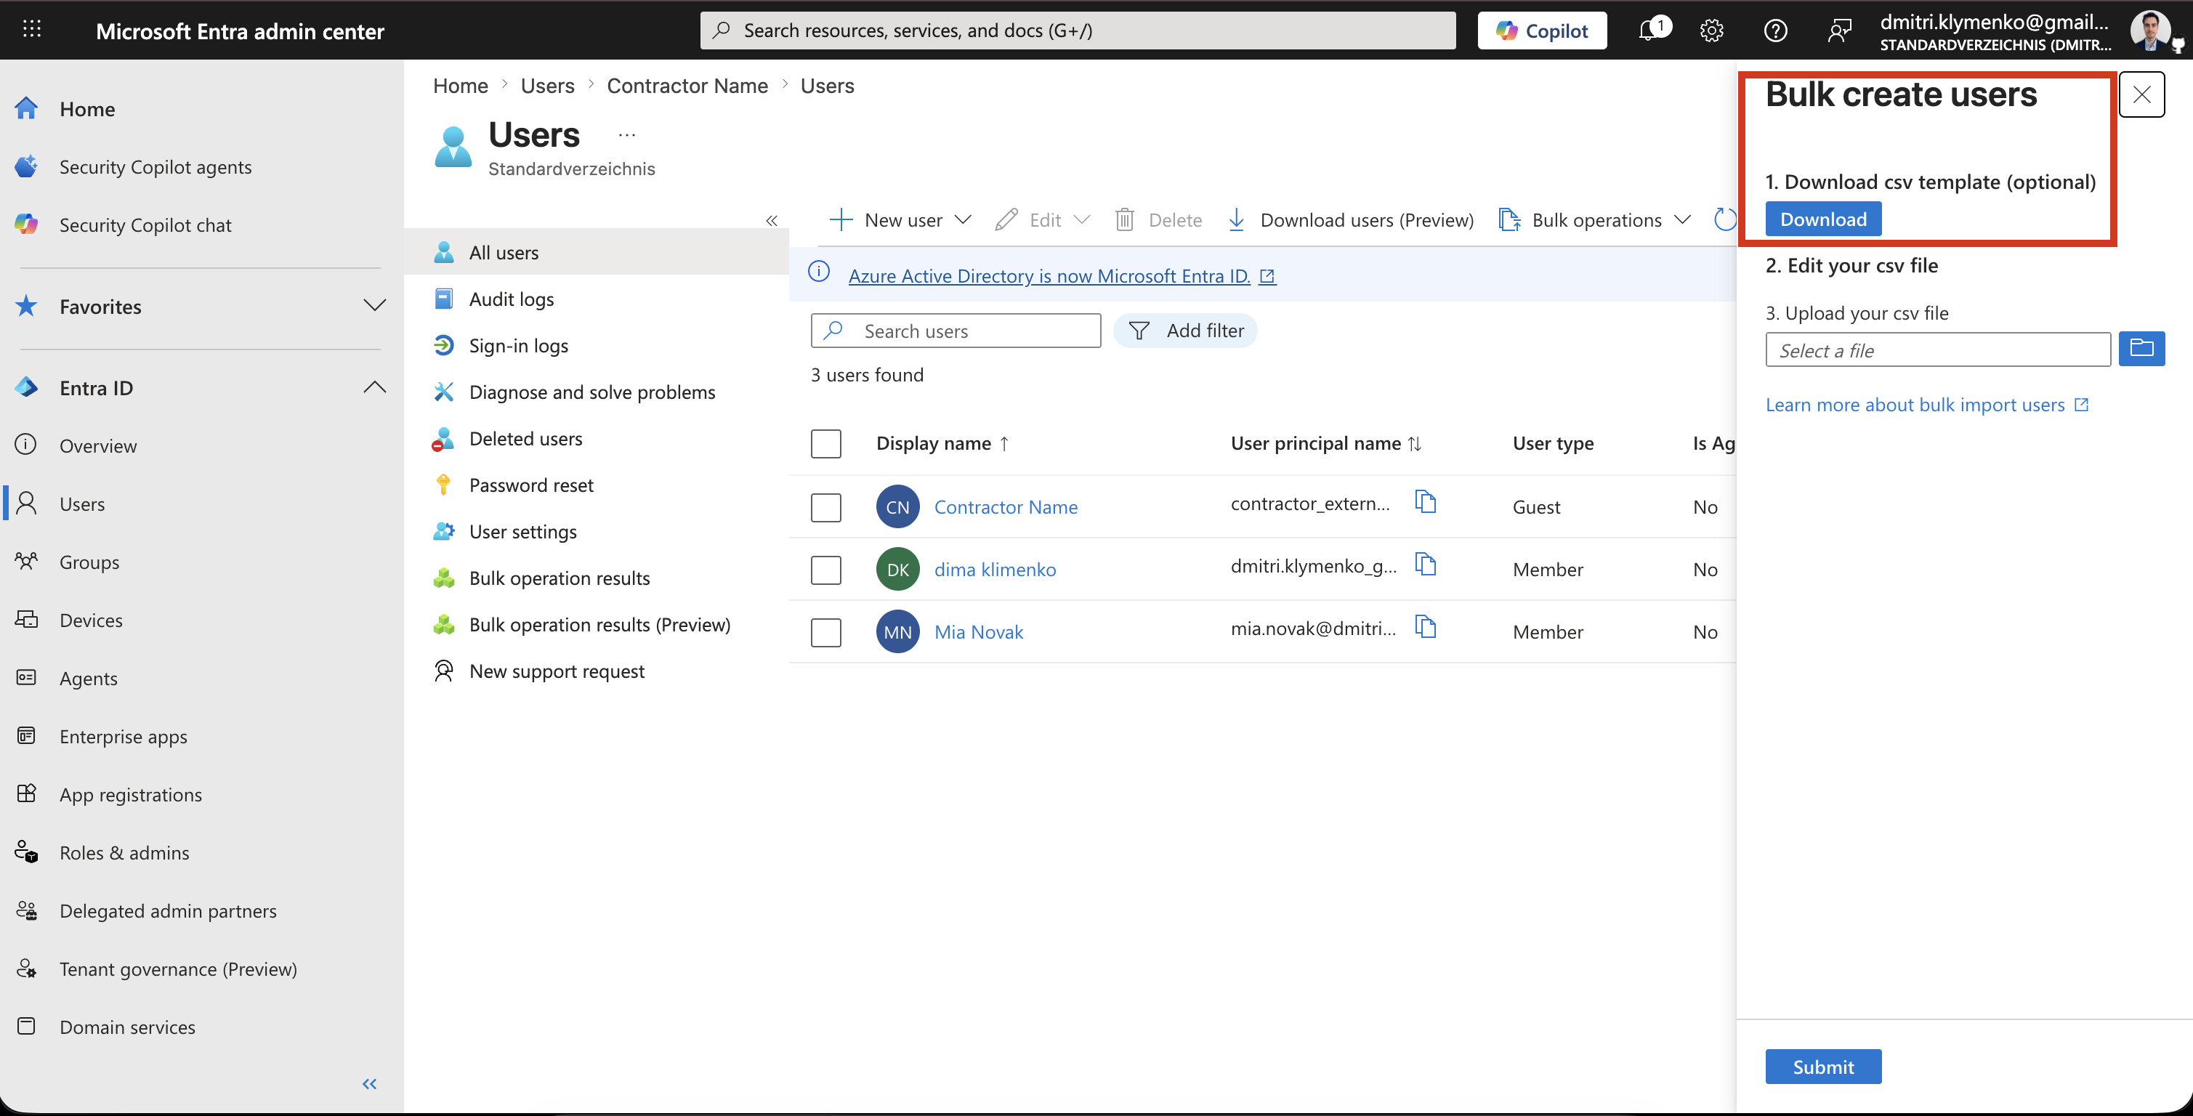The height and width of the screenshot is (1116, 2193).
Task: Open Contractor Name user link
Action: (1006, 507)
